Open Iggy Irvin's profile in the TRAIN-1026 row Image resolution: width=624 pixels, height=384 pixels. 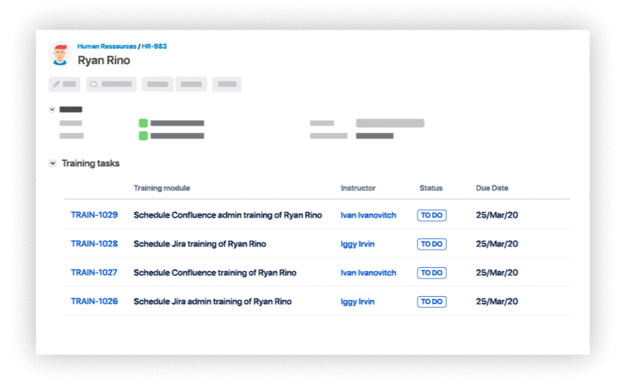coord(358,302)
